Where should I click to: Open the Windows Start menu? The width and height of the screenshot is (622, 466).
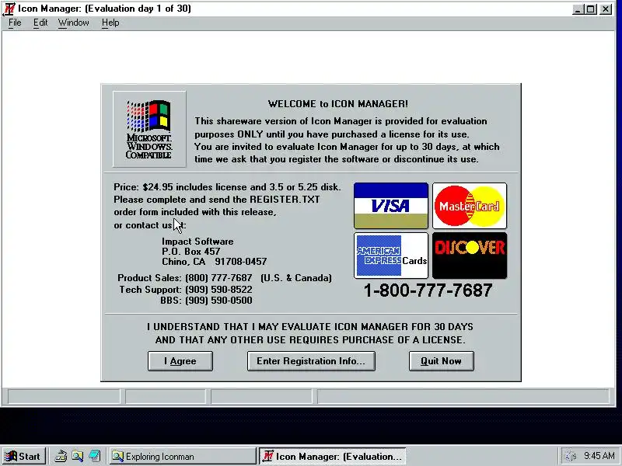pos(23,456)
